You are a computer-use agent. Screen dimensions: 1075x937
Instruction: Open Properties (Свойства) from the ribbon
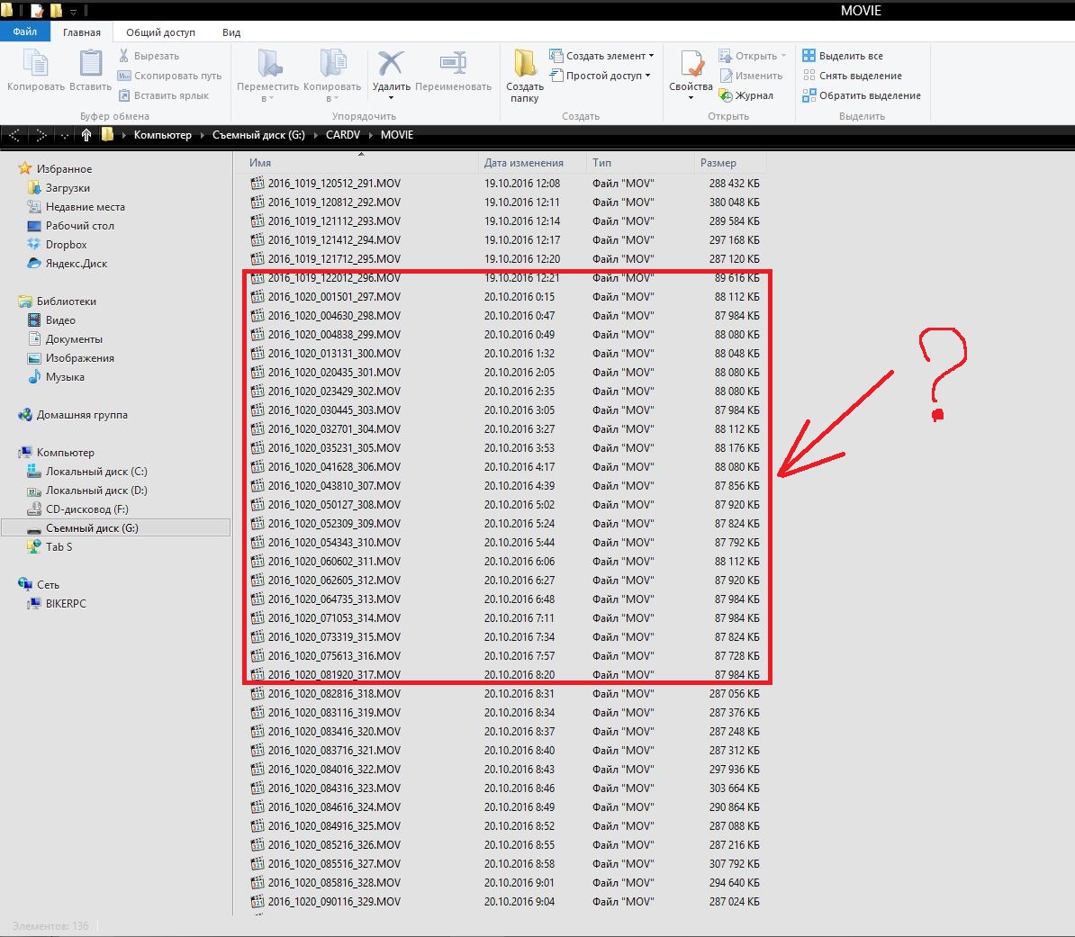pyautogui.click(x=691, y=70)
